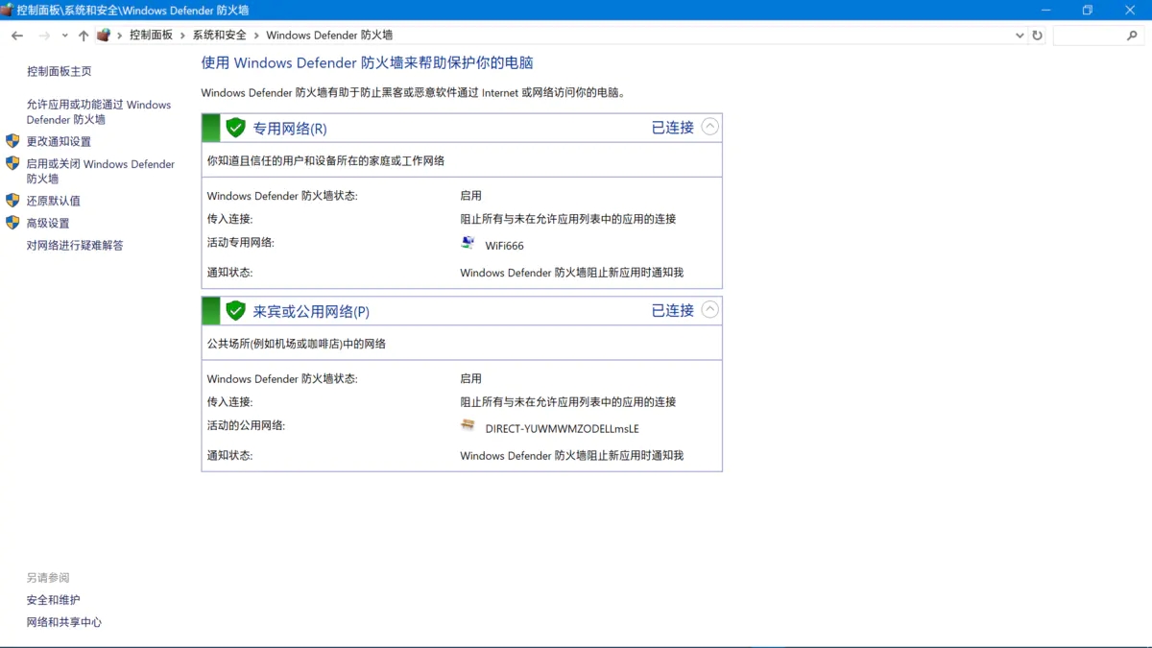Viewport: 1152px width, 648px height.
Task: Click green shield in 来宾或公用网络 header
Action: click(x=235, y=309)
